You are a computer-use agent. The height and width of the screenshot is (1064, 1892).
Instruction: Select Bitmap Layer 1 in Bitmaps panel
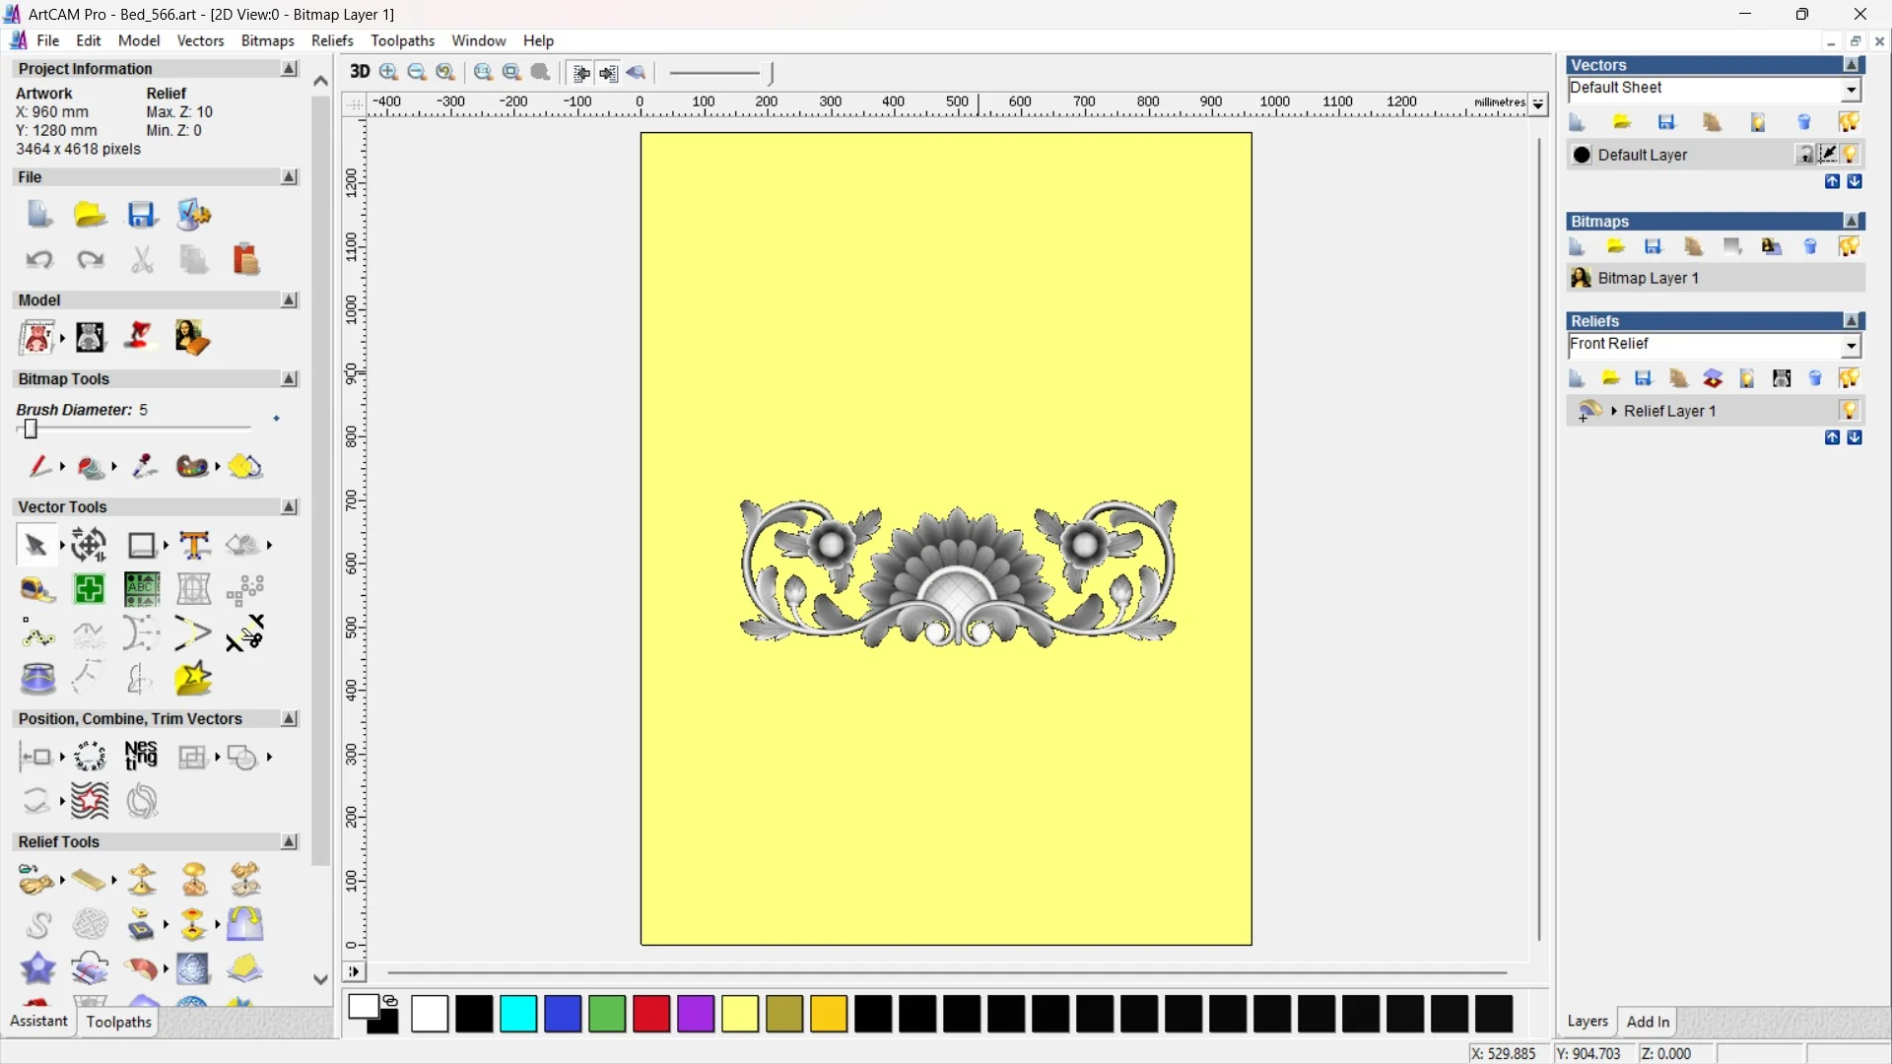click(x=1648, y=278)
